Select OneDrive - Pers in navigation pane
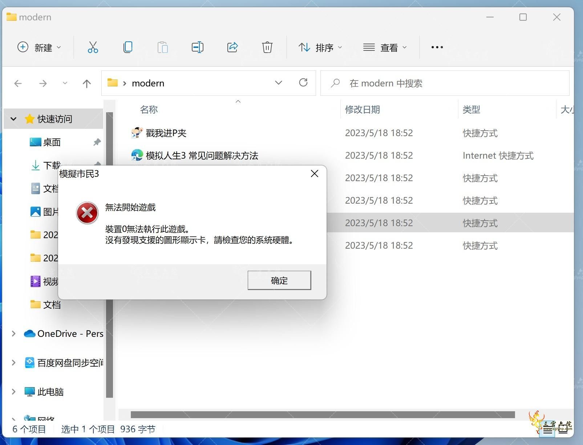 pos(64,334)
